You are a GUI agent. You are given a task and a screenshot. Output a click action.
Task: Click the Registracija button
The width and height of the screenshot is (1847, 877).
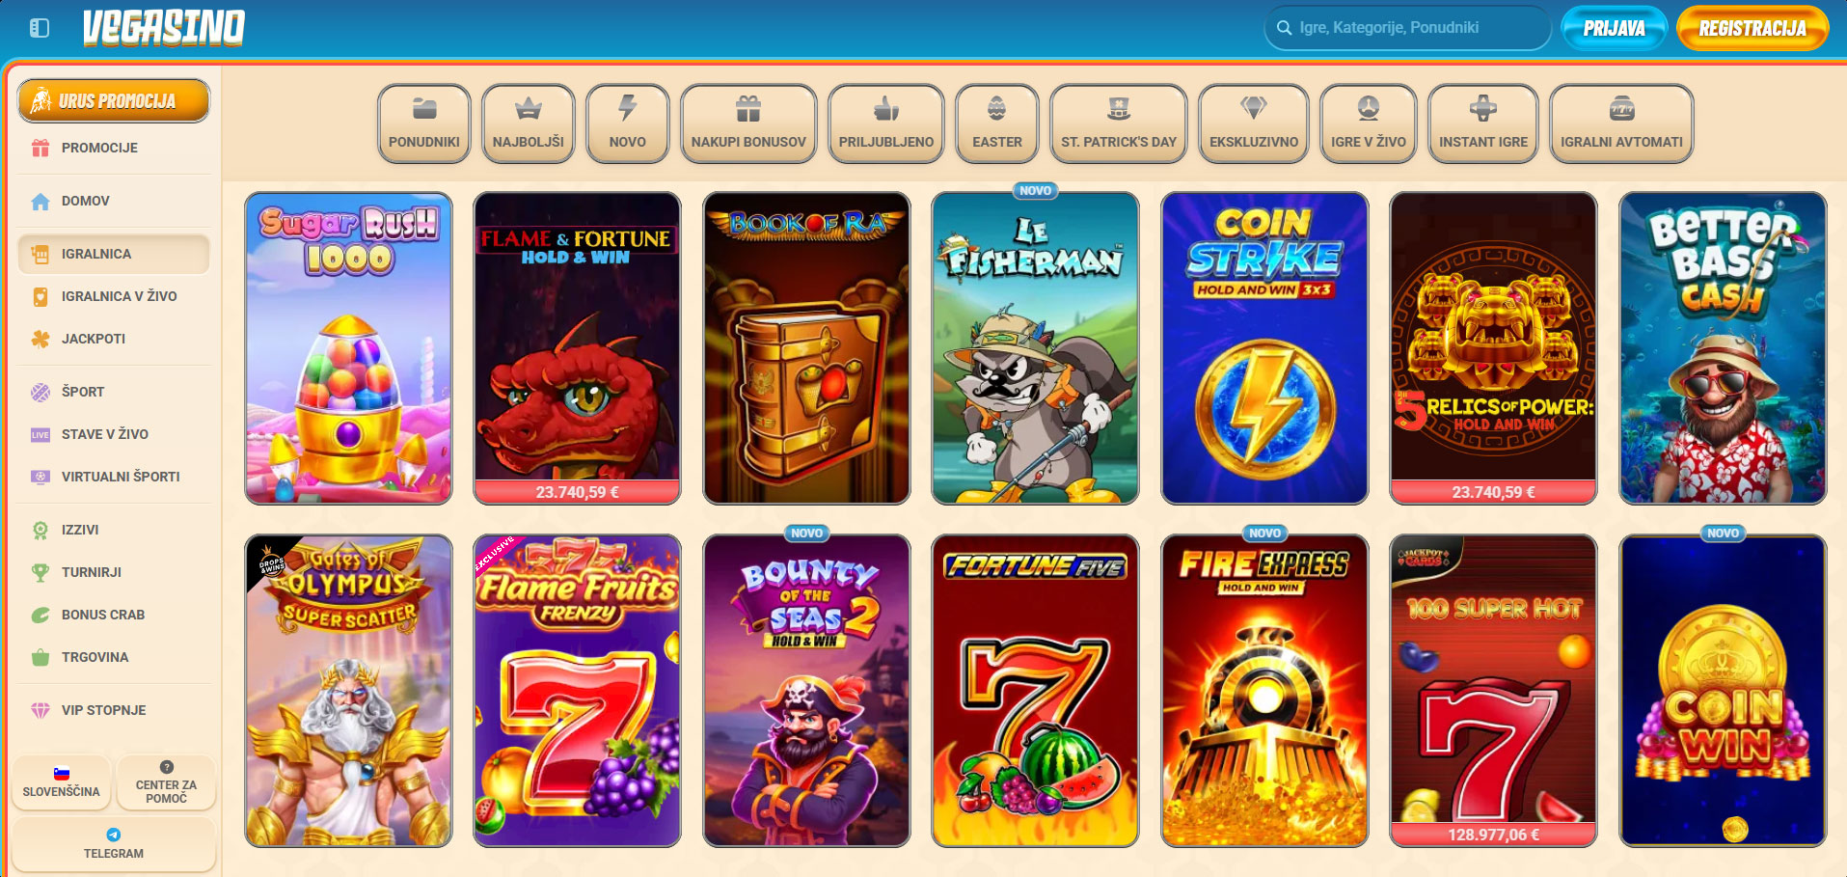1752,28
